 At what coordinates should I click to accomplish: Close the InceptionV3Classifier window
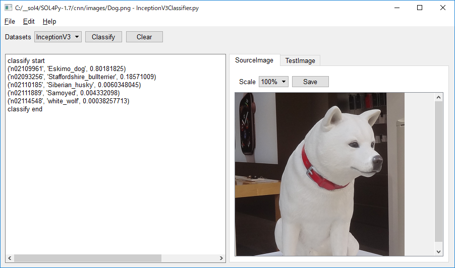[442, 8]
